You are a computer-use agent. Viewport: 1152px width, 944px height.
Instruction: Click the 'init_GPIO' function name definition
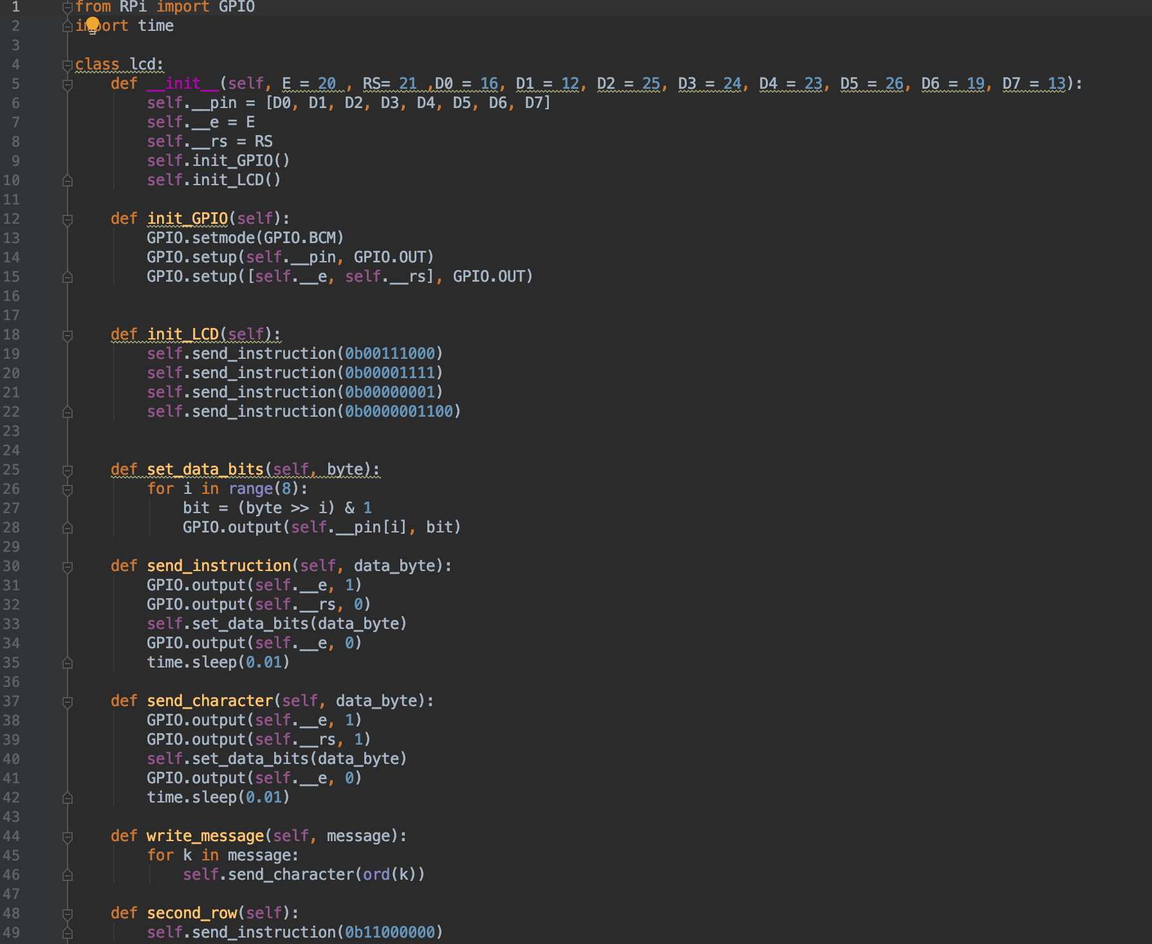187,219
